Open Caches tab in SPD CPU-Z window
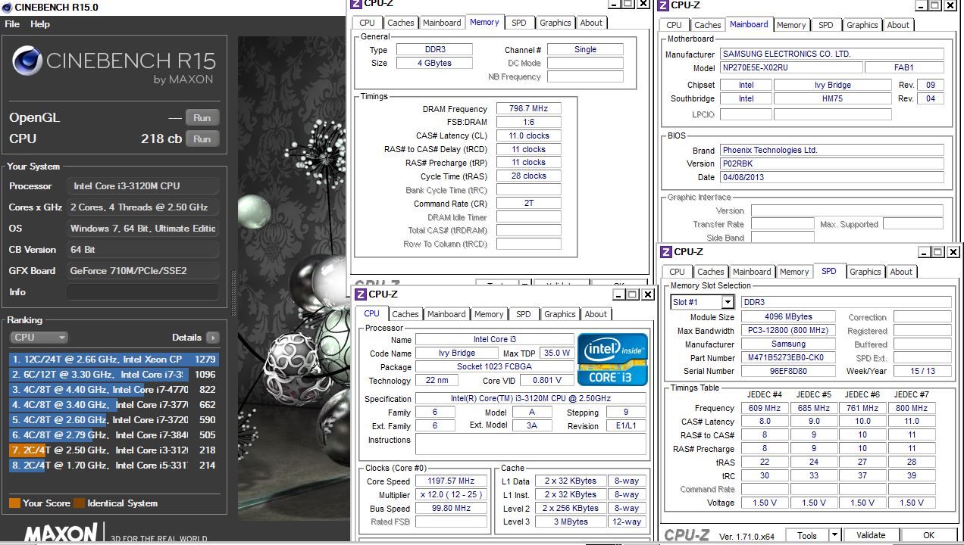964x545 pixels. pyautogui.click(x=711, y=272)
